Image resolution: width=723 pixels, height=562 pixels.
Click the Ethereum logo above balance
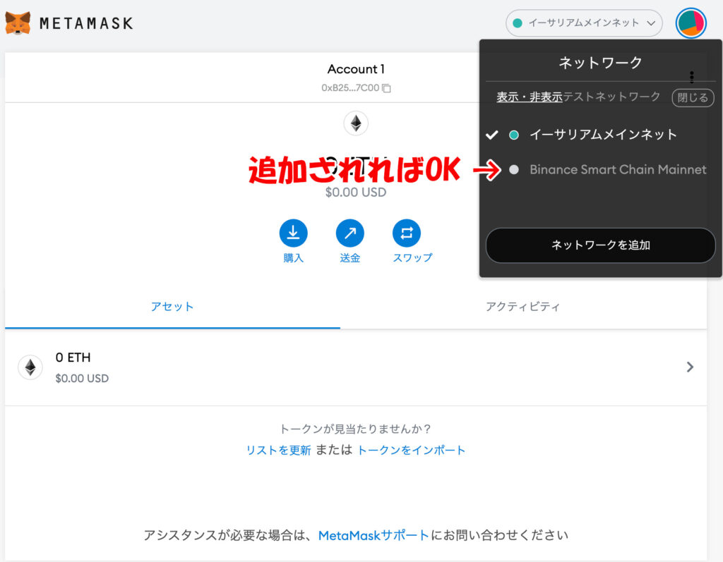[x=356, y=123]
